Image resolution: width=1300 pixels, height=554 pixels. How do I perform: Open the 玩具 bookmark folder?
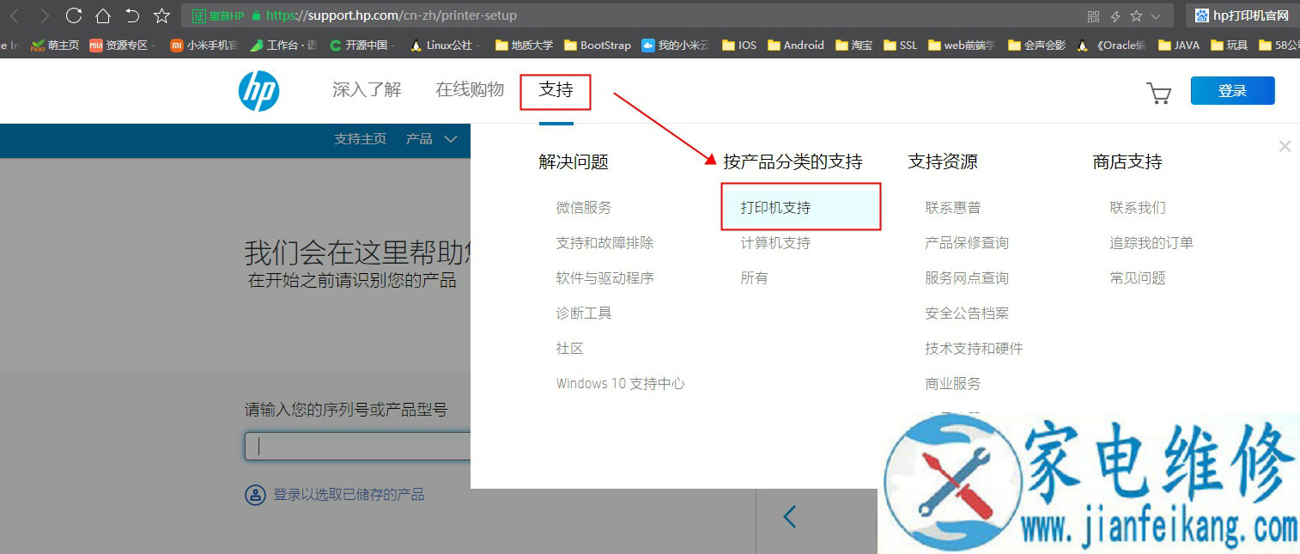(1229, 46)
